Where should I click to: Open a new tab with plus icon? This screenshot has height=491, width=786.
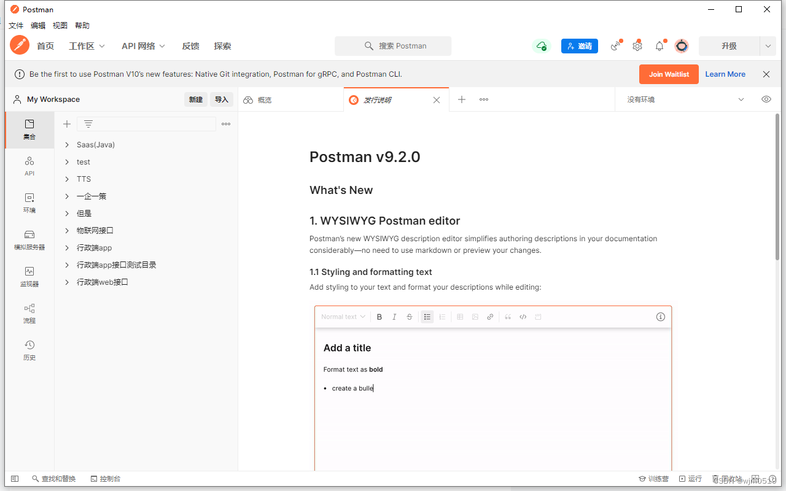point(462,99)
